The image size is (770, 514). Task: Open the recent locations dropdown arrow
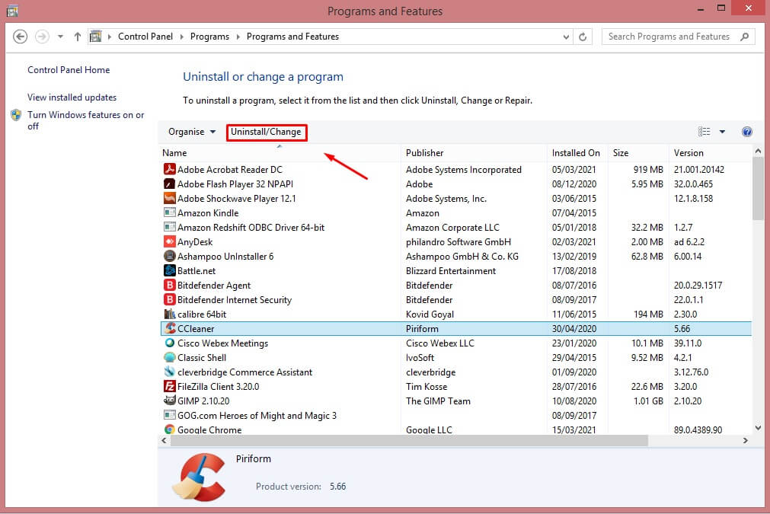[x=60, y=37]
